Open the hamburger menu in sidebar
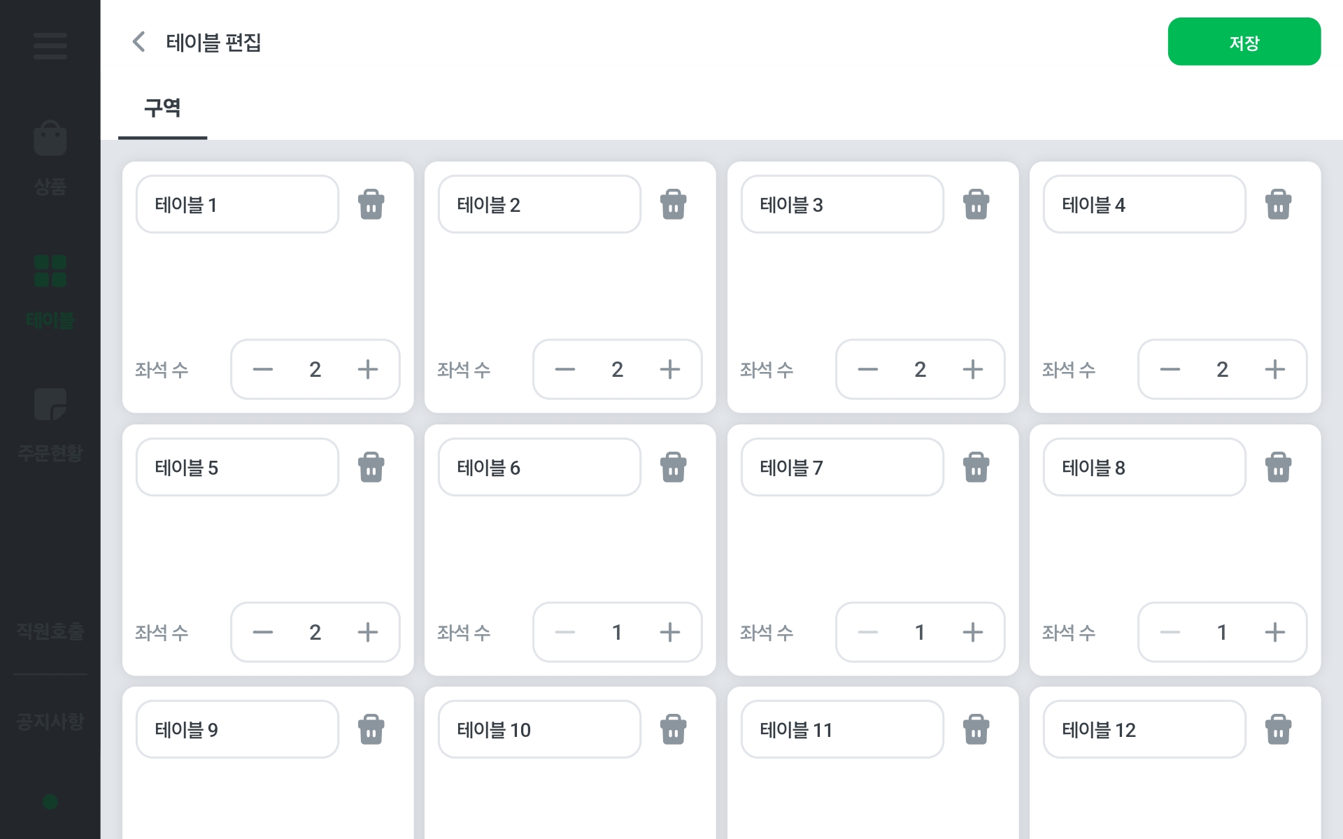The height and width of the screenshot is (839, 1343). point(50,46)
